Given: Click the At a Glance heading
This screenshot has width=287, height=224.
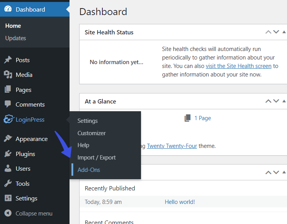Looking at the screenshot, I should (x=100, y=102).
